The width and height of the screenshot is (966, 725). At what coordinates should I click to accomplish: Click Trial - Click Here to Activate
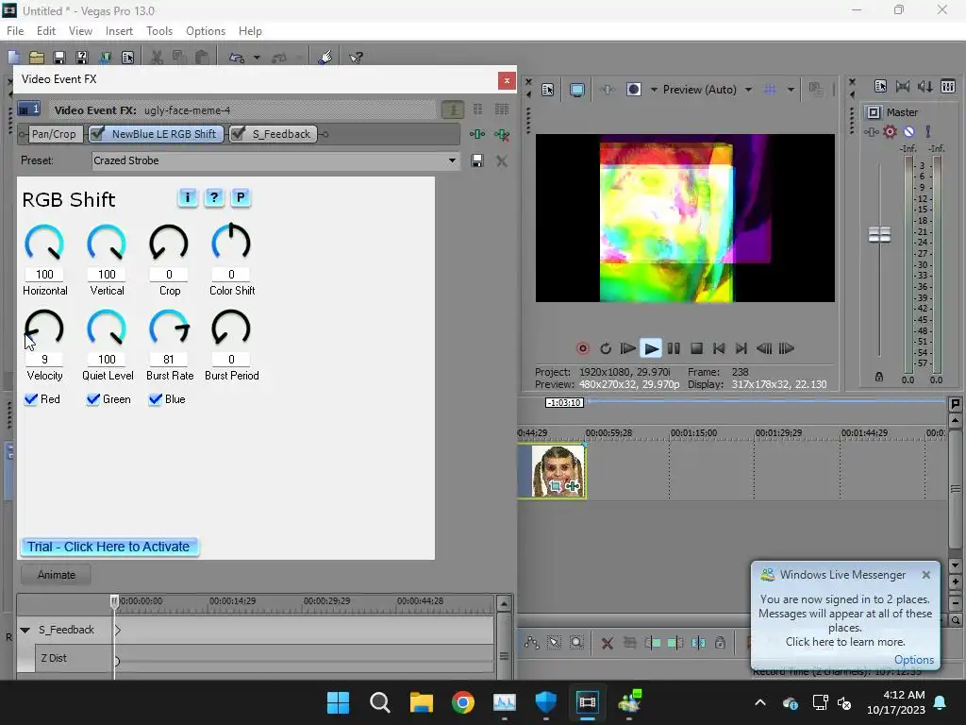[x=109, y=547]
